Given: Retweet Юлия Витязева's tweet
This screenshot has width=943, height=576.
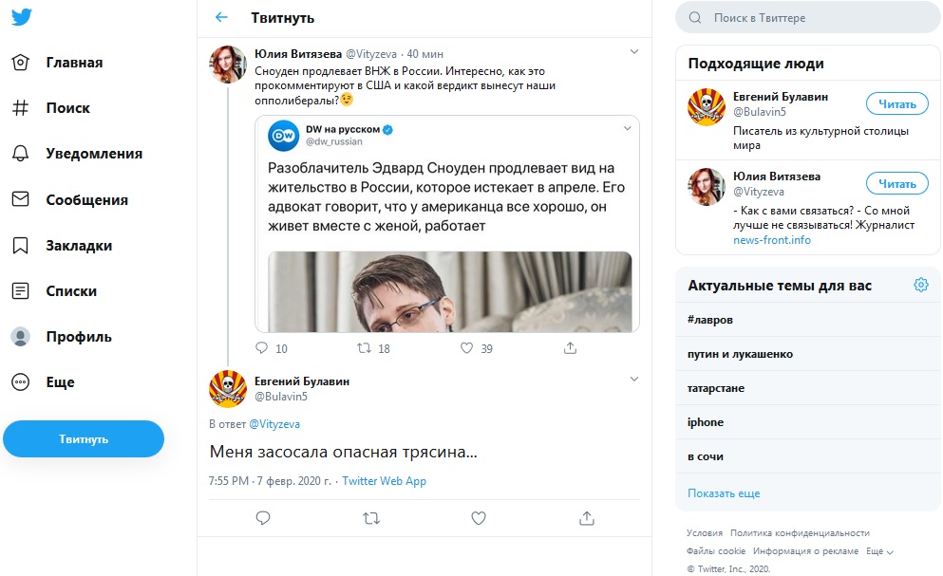Looking at the screenshot, I should (364, 348).
